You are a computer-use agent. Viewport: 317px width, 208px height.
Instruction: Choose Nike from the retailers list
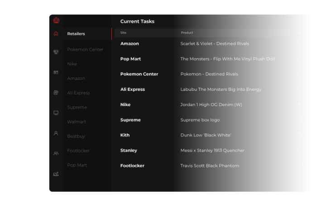[72, 64]
